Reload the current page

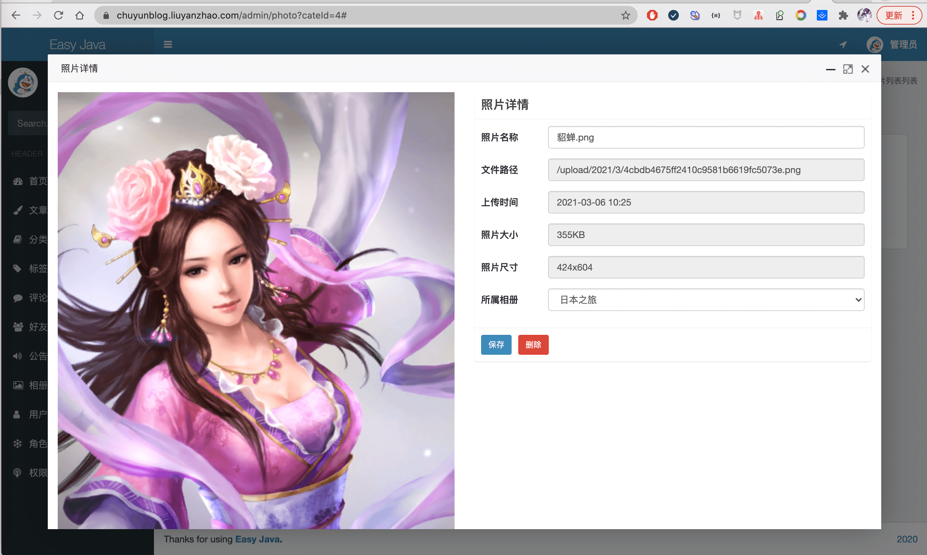pyautogui.click(x=58, y=15)
